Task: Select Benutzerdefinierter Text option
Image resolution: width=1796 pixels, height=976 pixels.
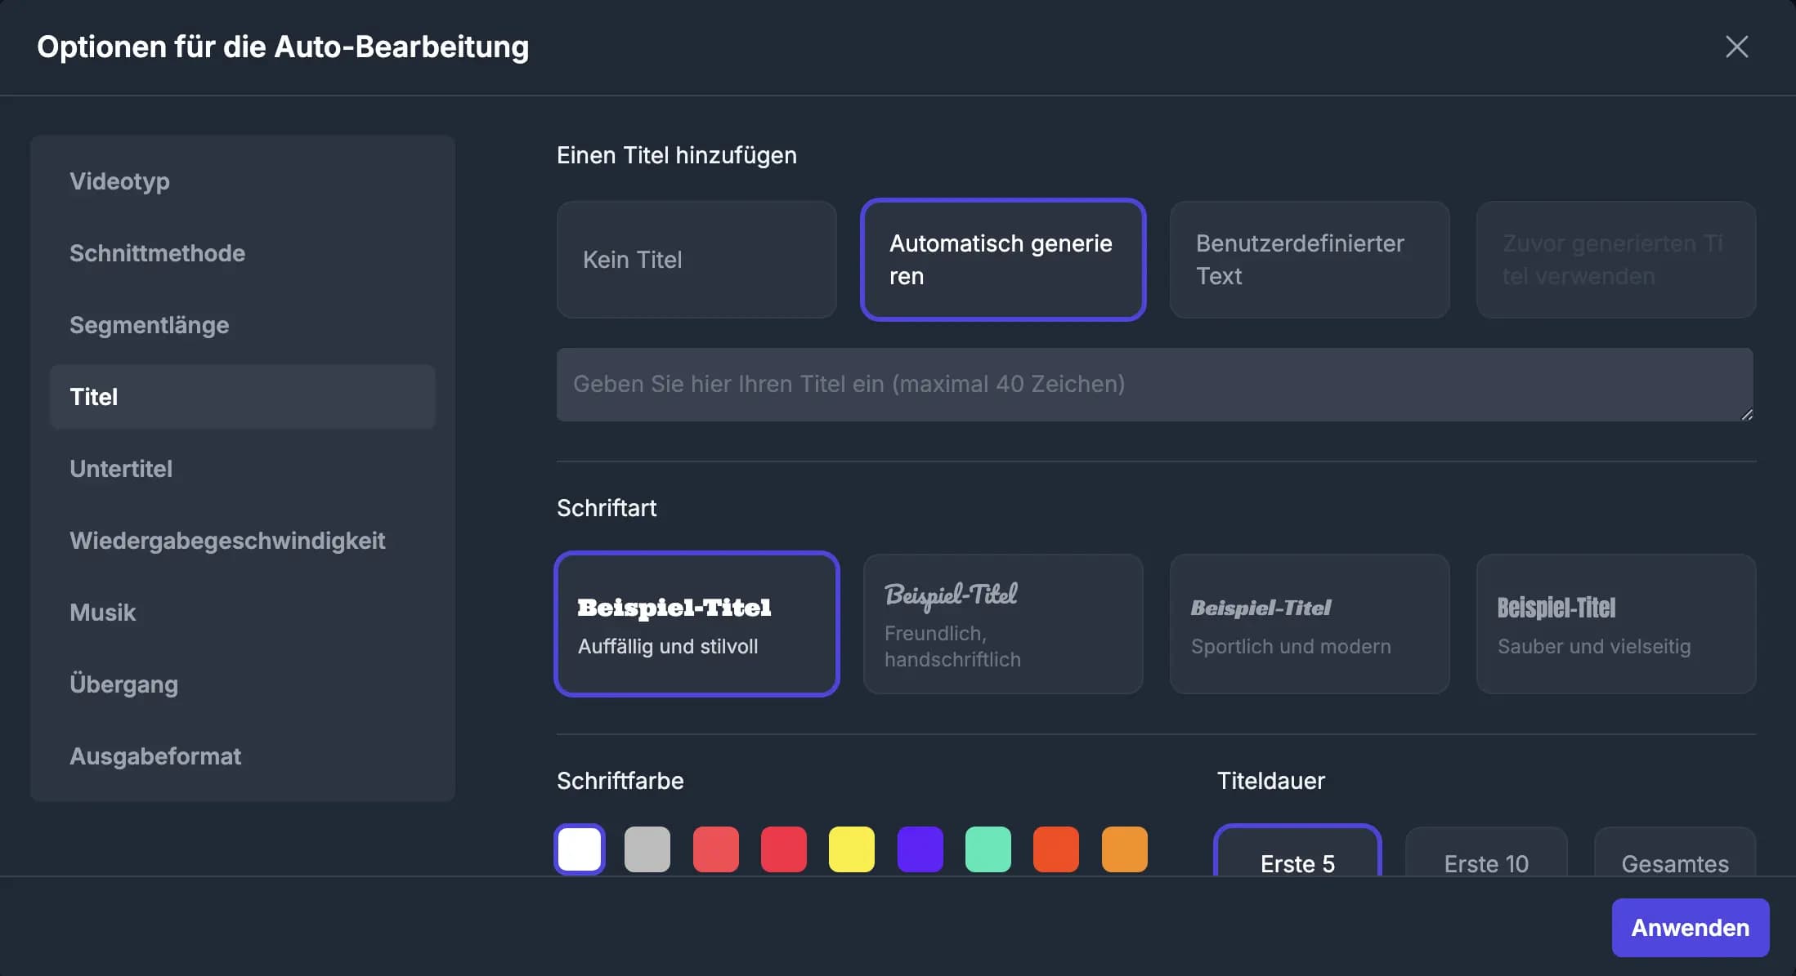Action: [x=1308, y=260]
